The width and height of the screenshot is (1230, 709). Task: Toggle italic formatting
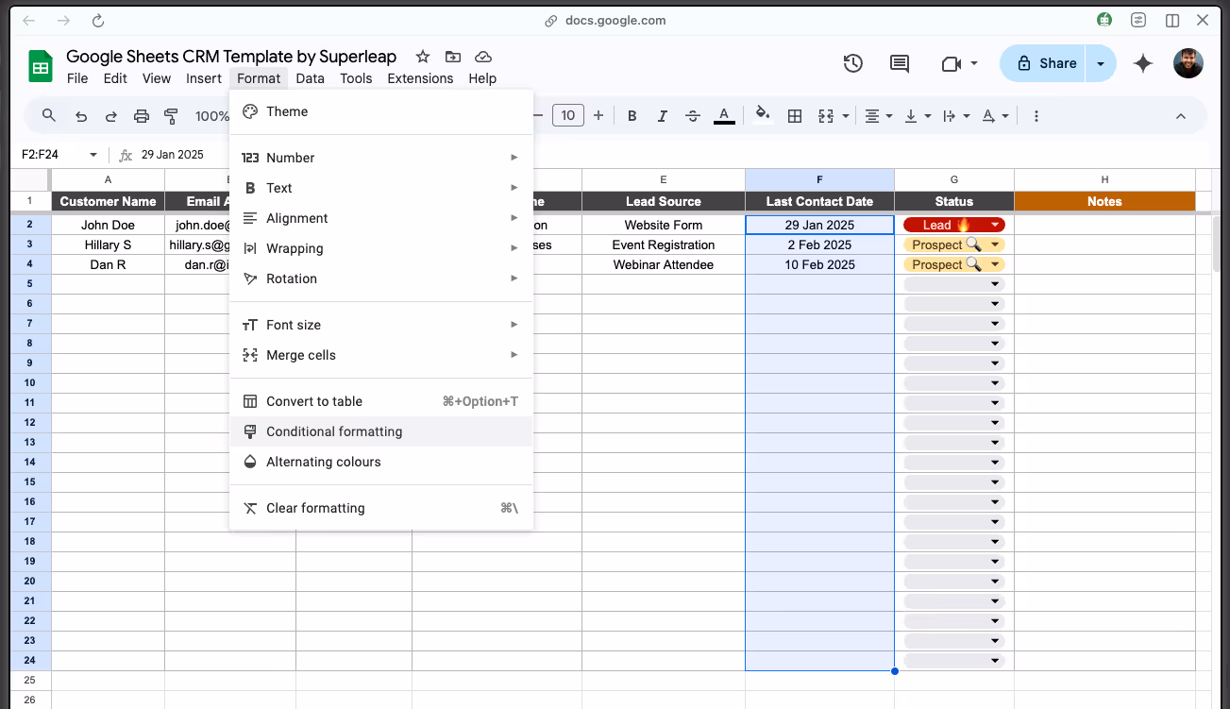[663, 116]
